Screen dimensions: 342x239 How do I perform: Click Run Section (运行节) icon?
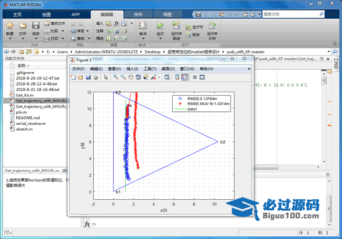point(188,27)
